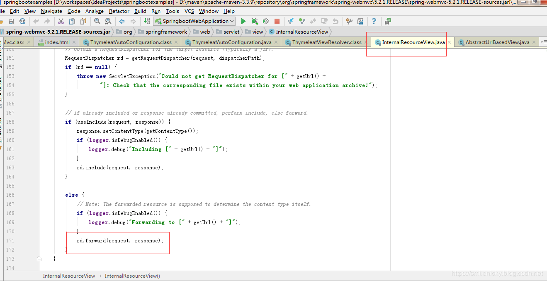This screenshot has width=547, height=281.
Task: Switch to ThymeleafAutoConfiguration.java tab
Action: (232, 42)
